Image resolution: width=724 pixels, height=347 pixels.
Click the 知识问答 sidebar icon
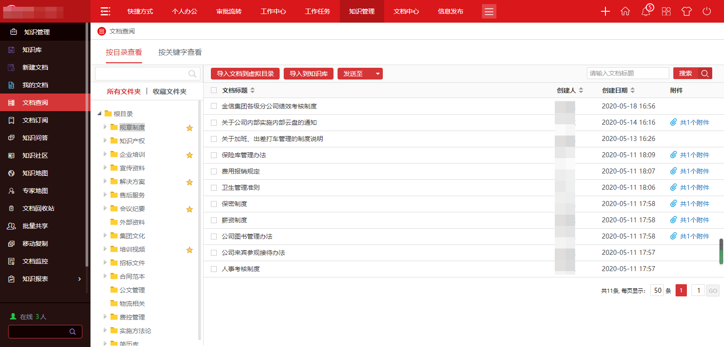click(x=11, y=138)
